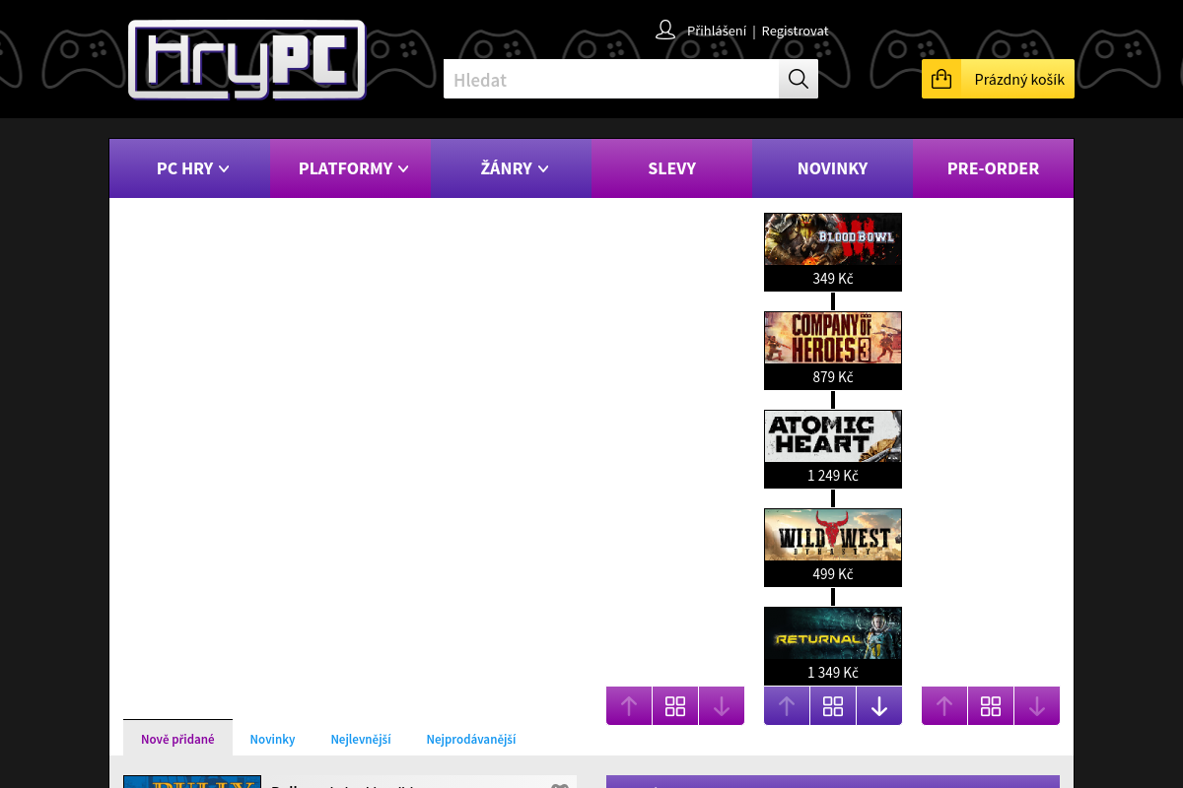Click the shopping bag cart icon
Viewport: 1183px width, 788px height.
[x=941, y=79]
